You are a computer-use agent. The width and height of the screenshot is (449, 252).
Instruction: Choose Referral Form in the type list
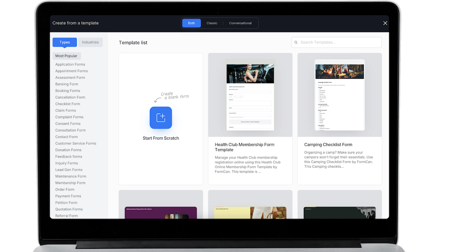pyautogui.click(x=66, y=215)
